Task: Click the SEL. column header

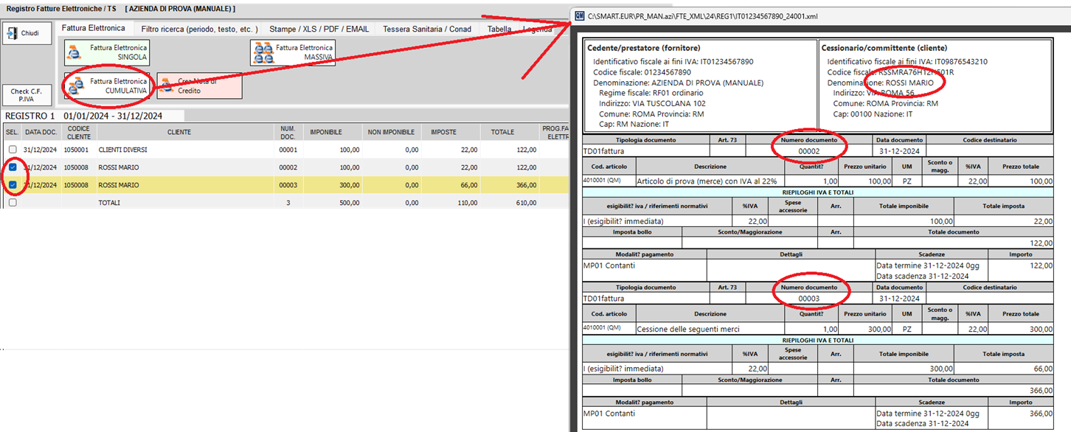Action: [x=12, y=133]
